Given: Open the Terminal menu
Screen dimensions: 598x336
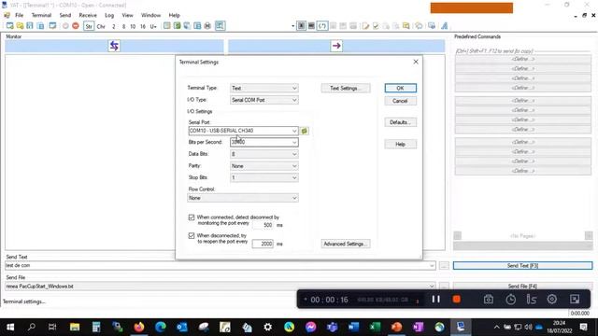Looking at the screenshot, I should (x=41, y=15).
